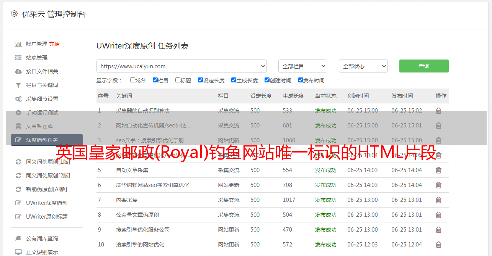Click the red 充值 link
The width and height of the screenshot is (492, 256).
tap(54, 44)
